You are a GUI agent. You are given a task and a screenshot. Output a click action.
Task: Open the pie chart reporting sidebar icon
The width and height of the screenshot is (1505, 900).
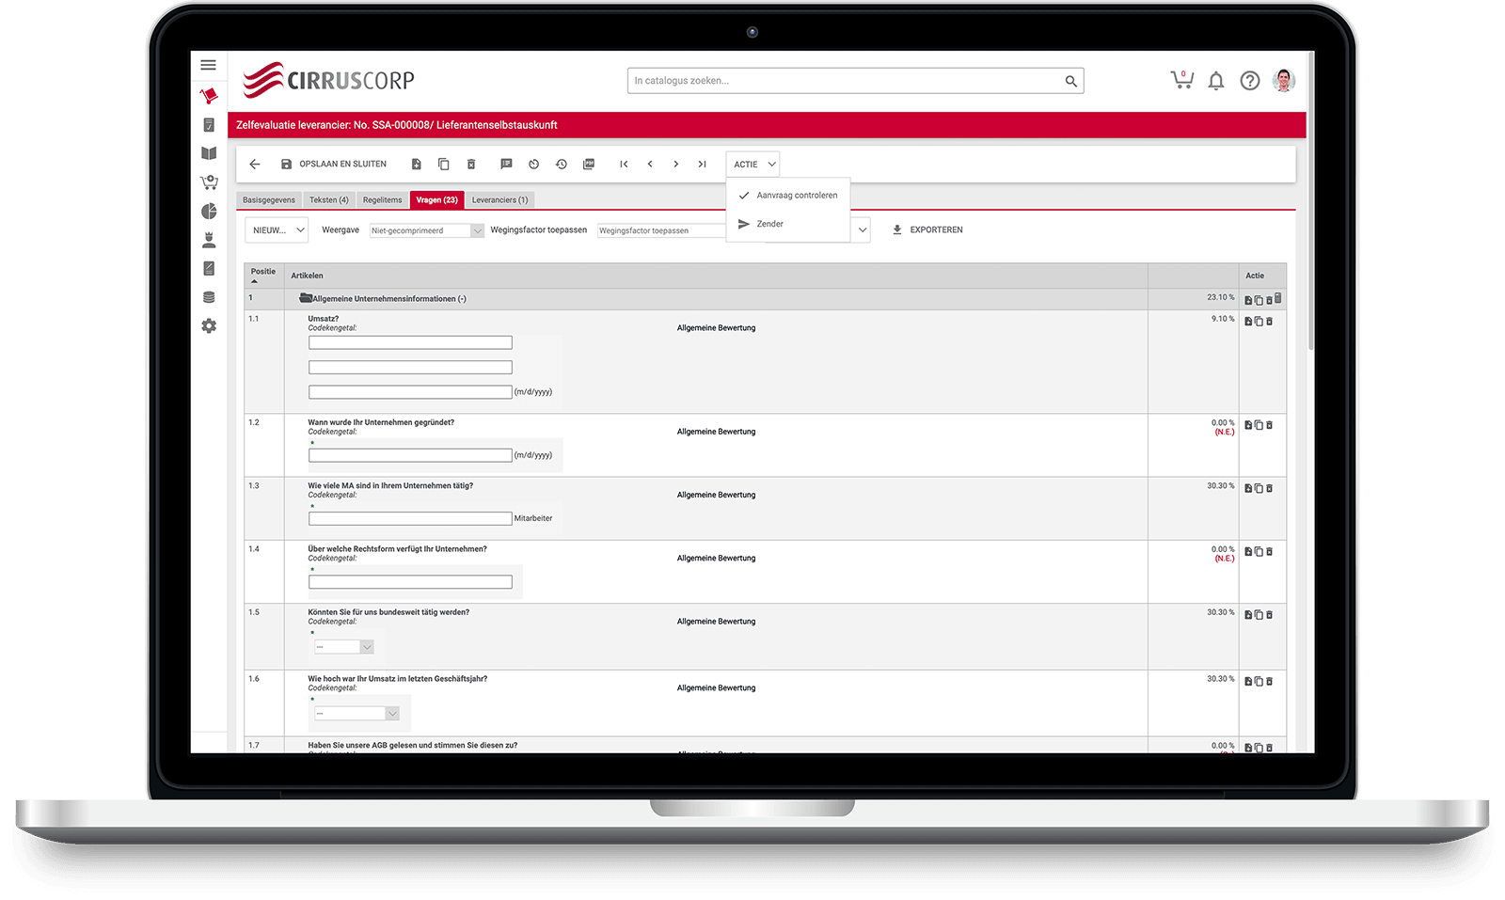tap(209, 212)
